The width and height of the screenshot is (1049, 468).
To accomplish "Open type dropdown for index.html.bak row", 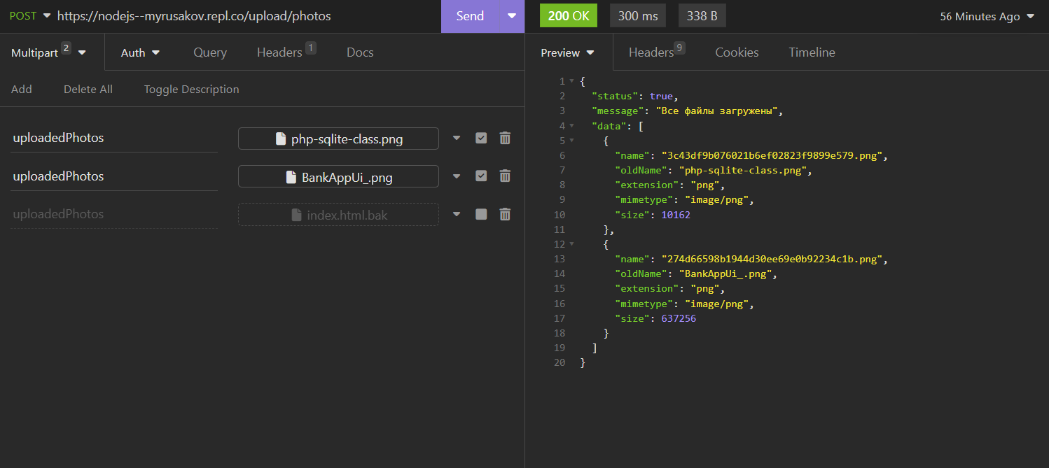I will pyautogui.click(x=457, y=214).
